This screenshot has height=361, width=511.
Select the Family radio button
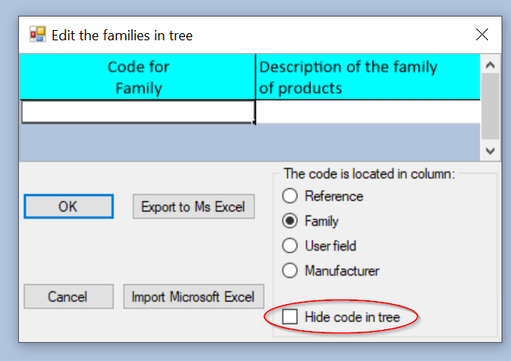click(290, 221)
